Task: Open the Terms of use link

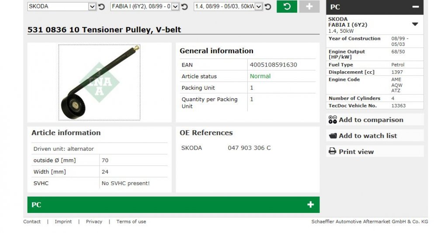Action: pos(131,222)
